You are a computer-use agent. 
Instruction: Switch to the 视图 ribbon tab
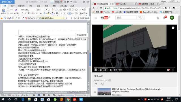(46, 6)
